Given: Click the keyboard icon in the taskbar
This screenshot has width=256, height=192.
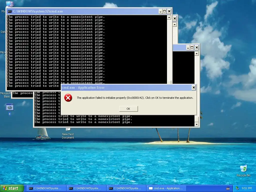Looking at the screenshot, I should pyautogui.click(x=228, y=188).
